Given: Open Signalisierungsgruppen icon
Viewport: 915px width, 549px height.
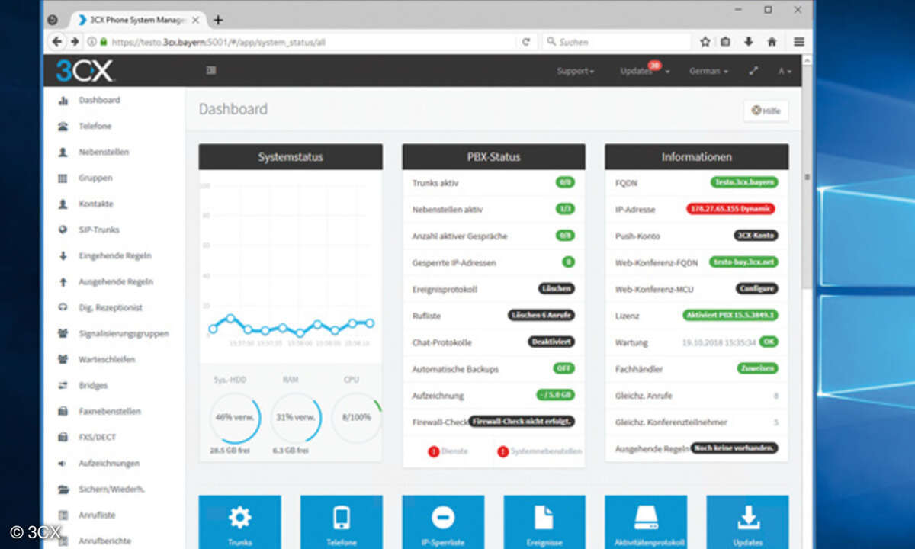Looking at the screenshot, I should 63,333.
